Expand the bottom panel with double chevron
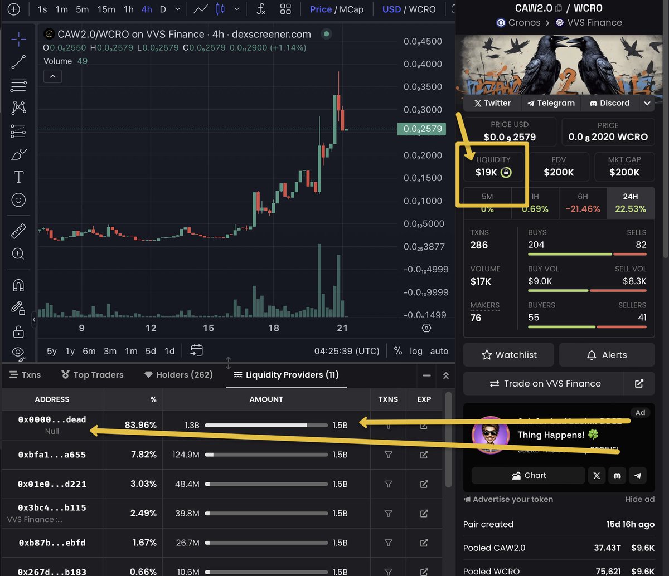Image resolution: width=669 pixels, height=576 pixels. tap(445, 375)
